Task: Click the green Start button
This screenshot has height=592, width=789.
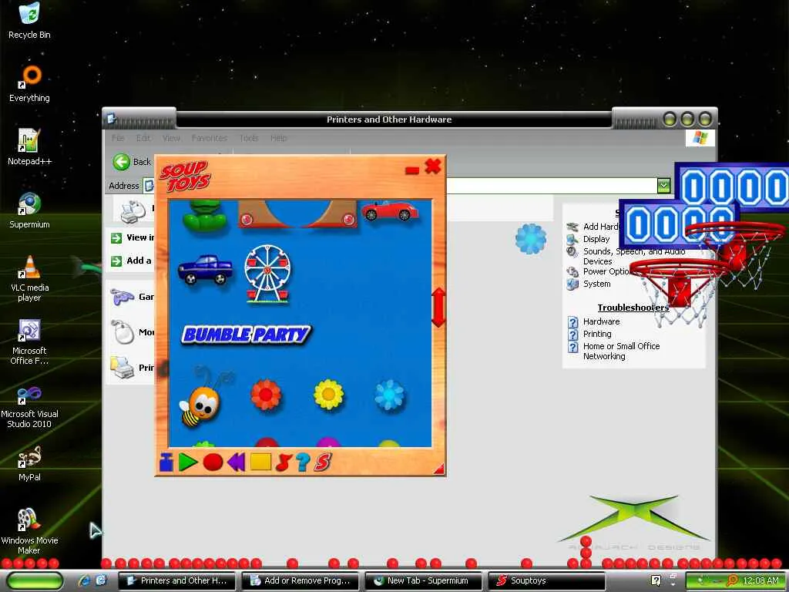Action: point(35,580)
